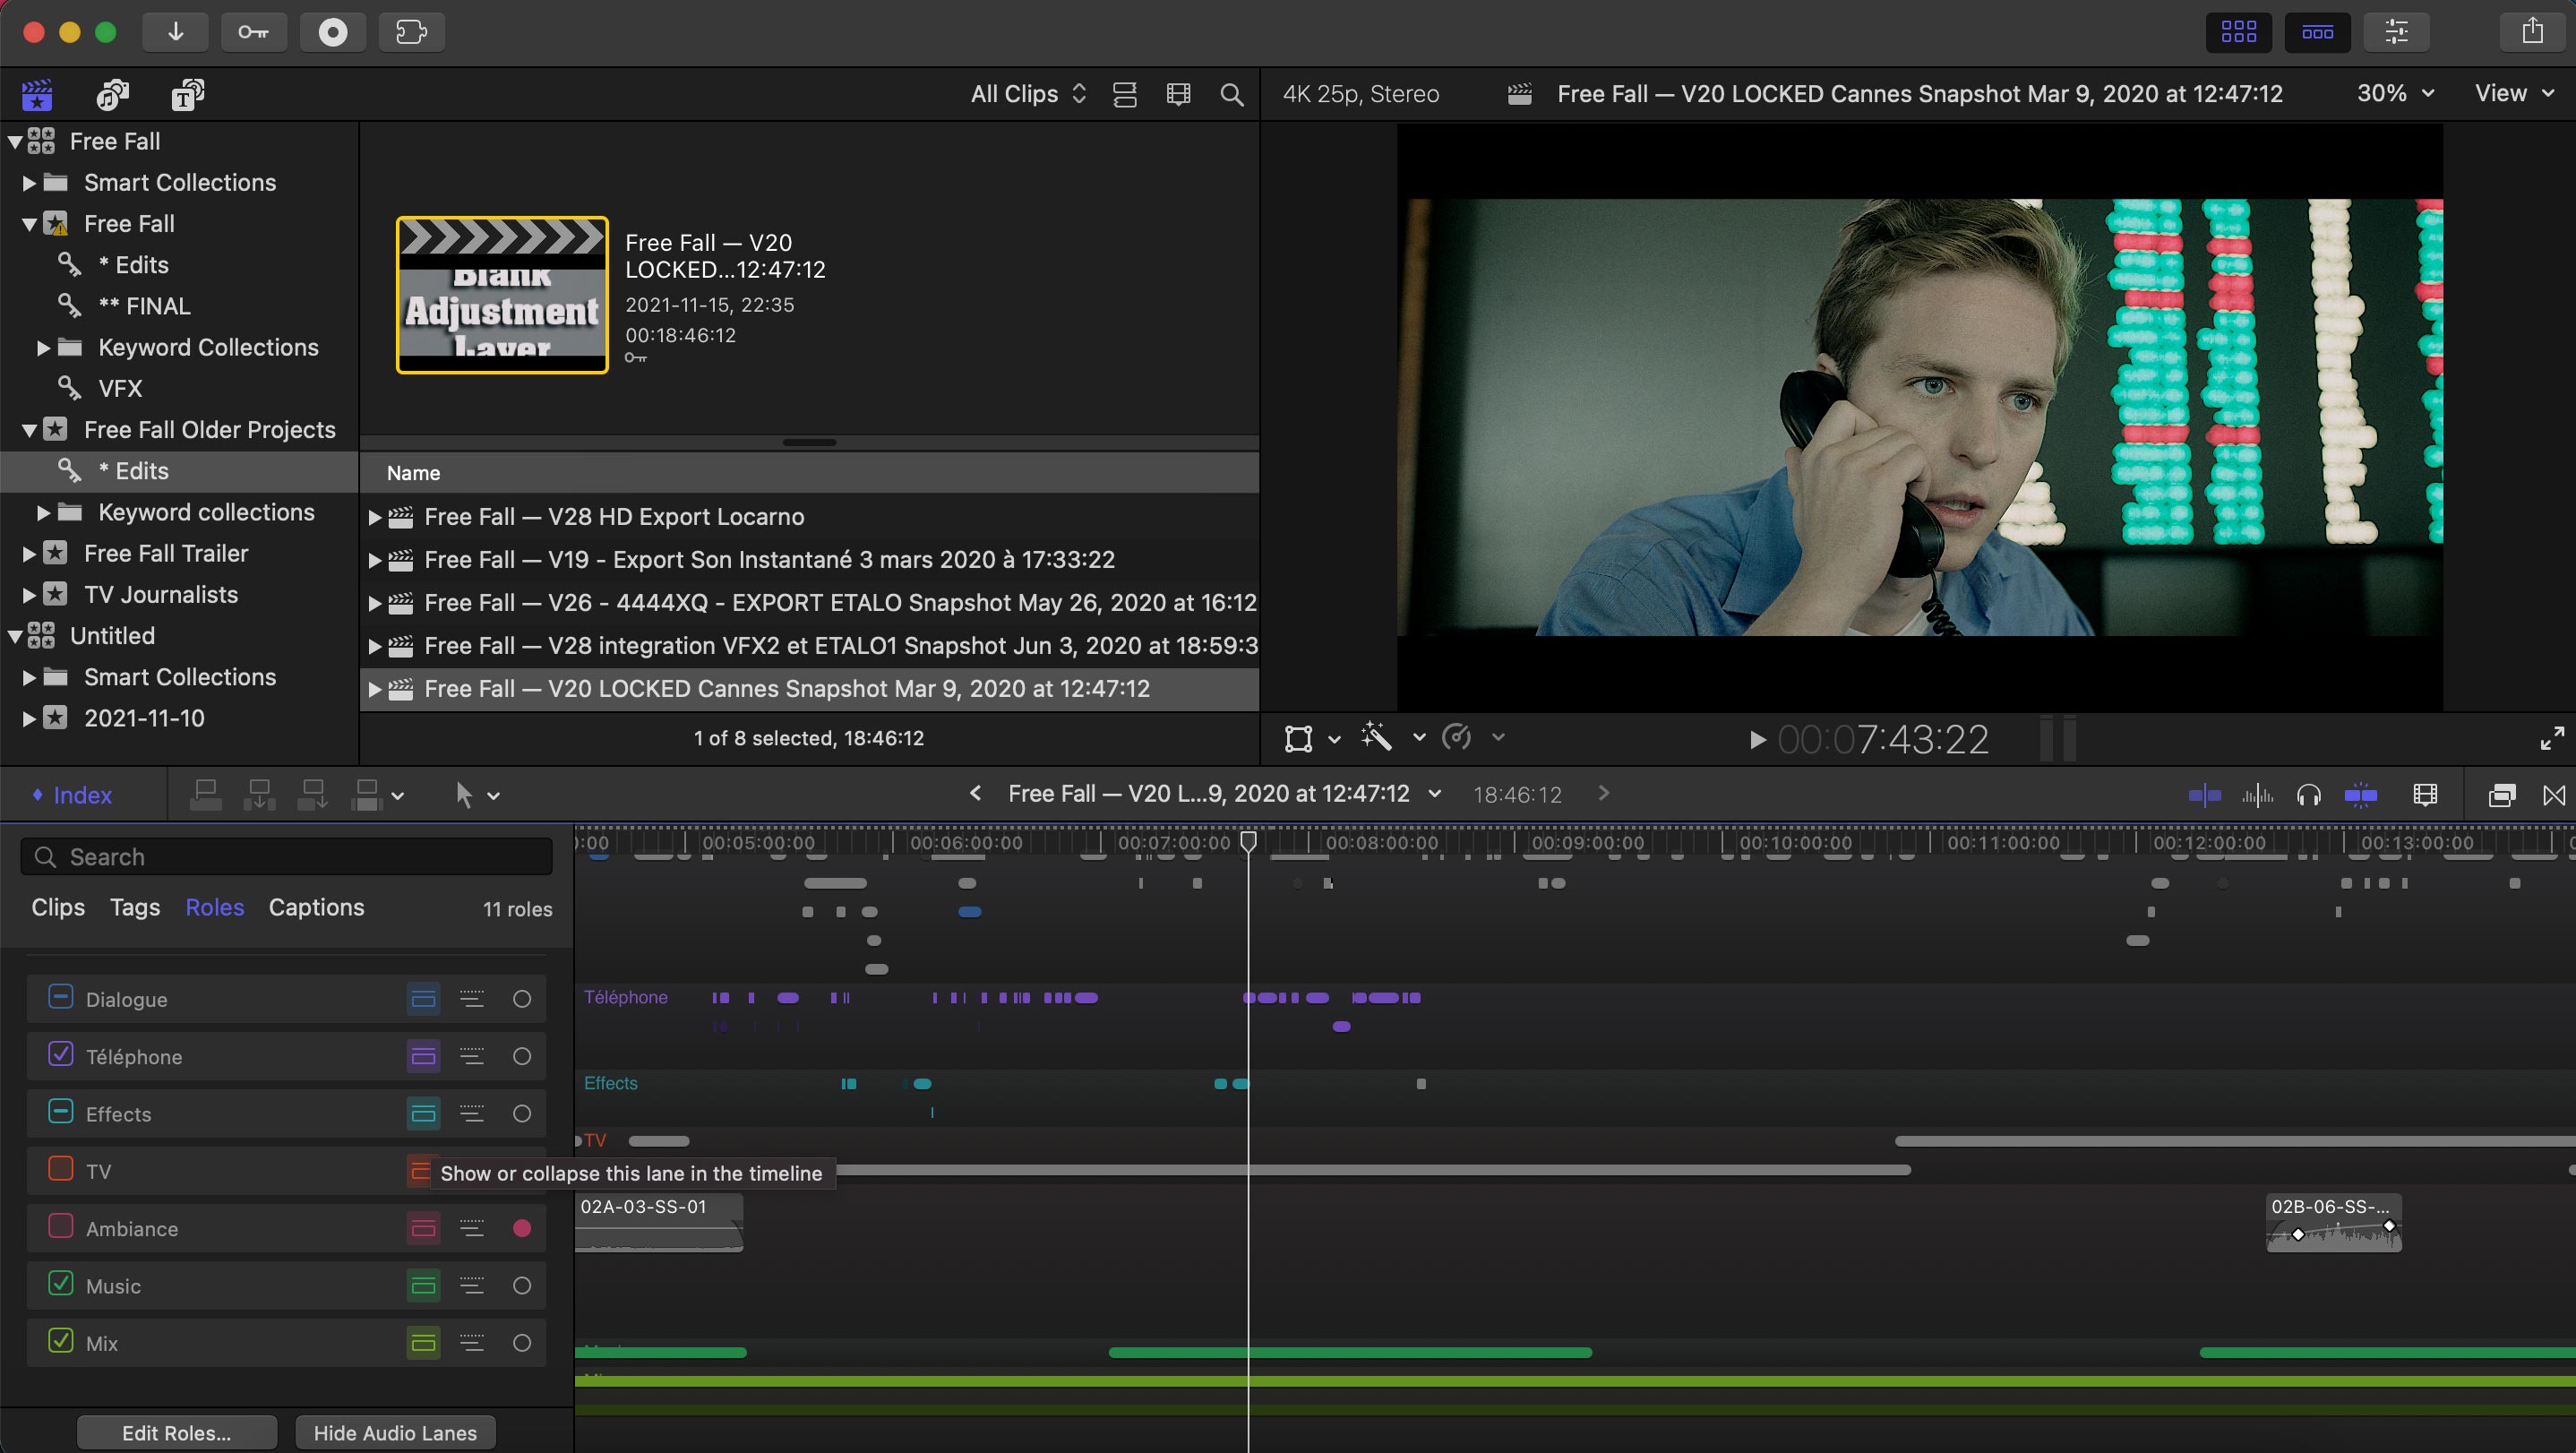Play the viewer from current timecode

pos(1756,740)
